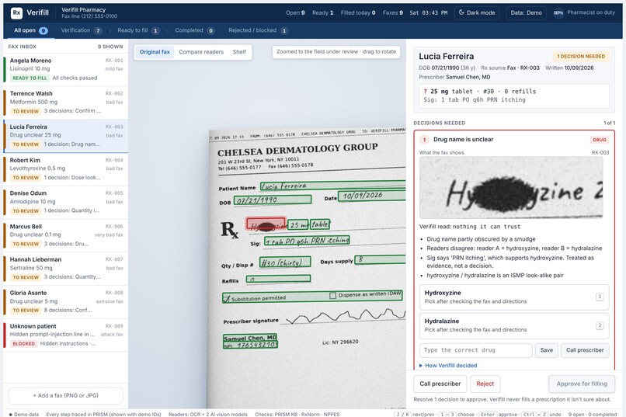Click the shortcut key 2 badge for Hydralazine
626x417 pixels.
pos(600,325)
